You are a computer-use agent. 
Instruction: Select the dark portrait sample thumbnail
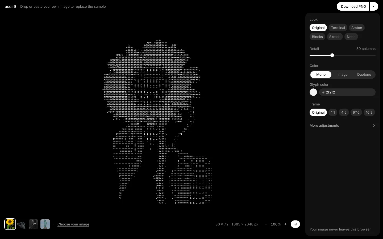[34, 224]
